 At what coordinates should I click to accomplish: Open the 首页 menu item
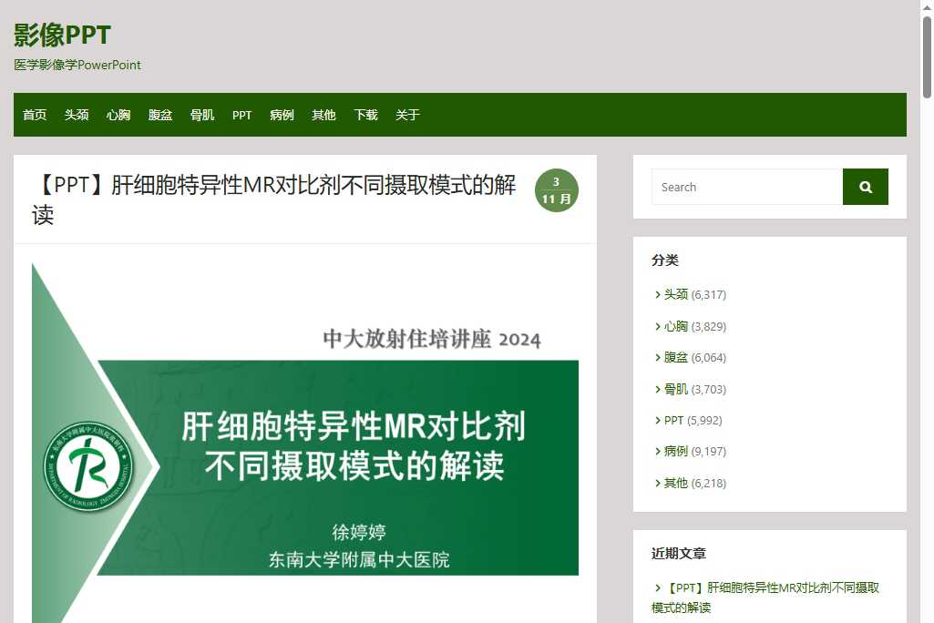tap(35, 115)
